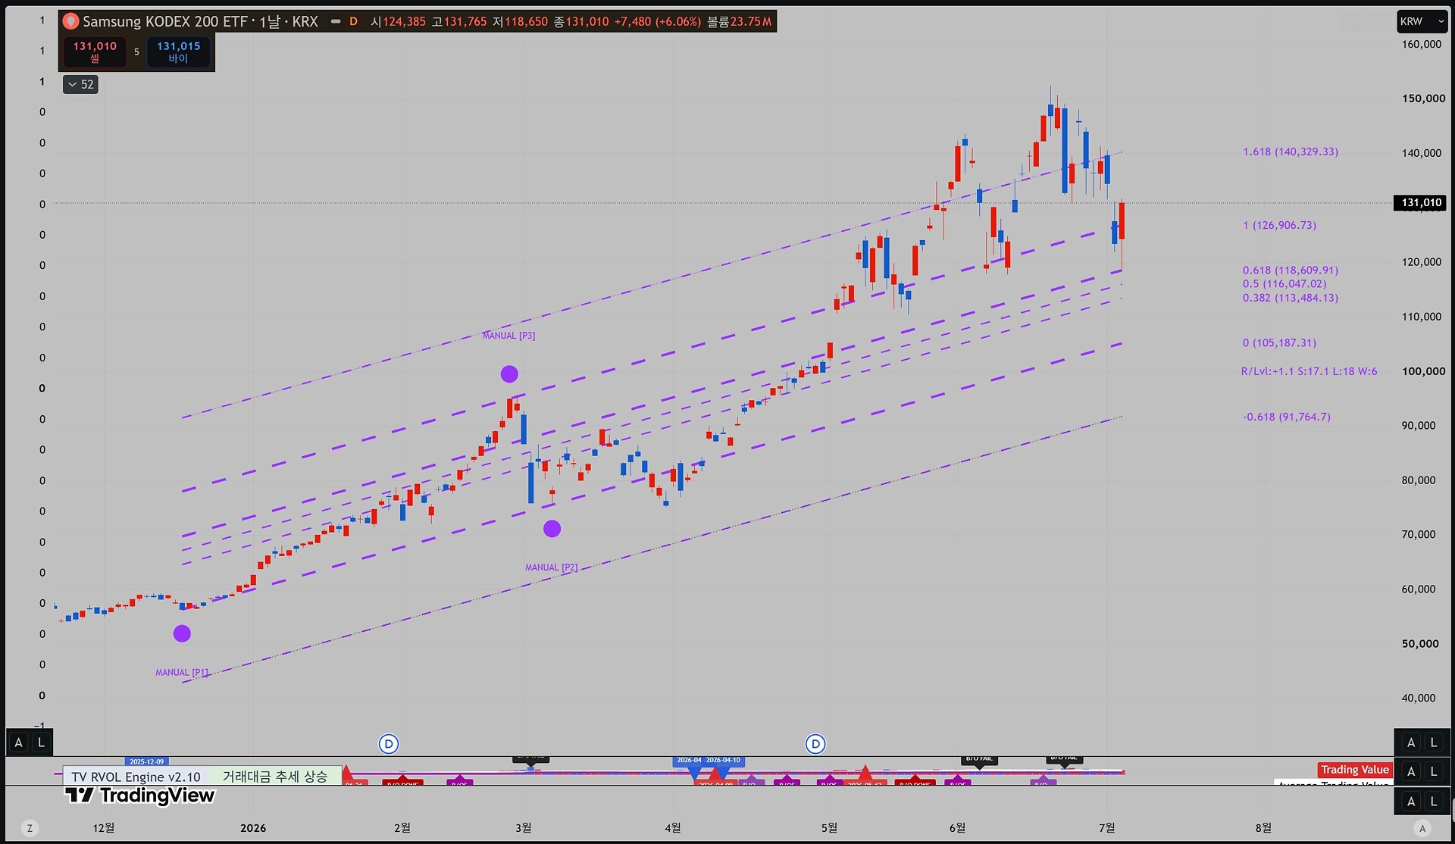The height and width of the screenshot is (844, 1455).
Task: Click the 2026-04-10 date marker
Action: [x=724, y=760]
